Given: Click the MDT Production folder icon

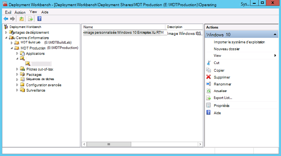Looking at the screenshot, I should click(17, 48).
